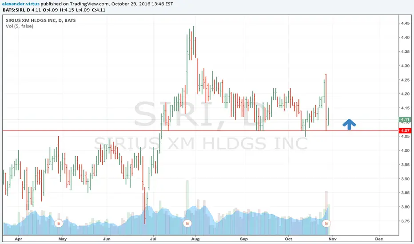This screenshot has width=414, height=244.
Task: Click the O:4.09 open value in header
Action: [50, 10]
